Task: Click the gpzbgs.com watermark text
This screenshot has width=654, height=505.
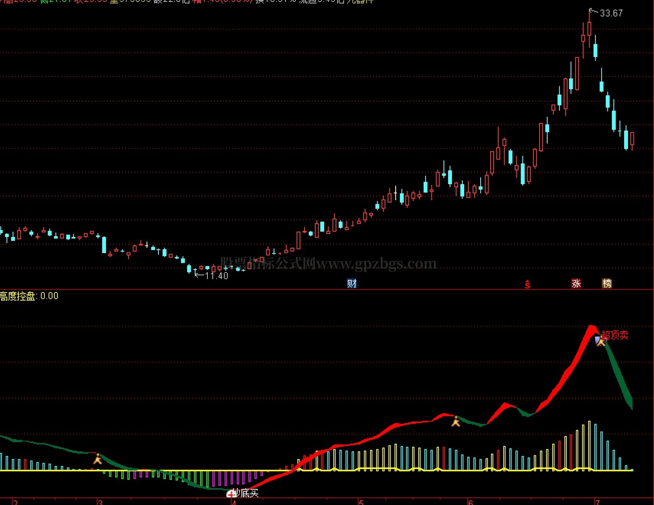Action: coord(377,263)
